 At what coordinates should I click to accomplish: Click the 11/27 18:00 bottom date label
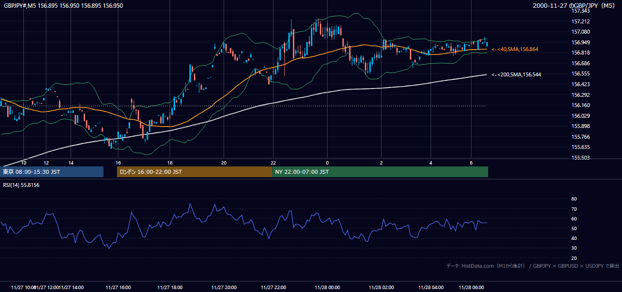pos(170,287)
